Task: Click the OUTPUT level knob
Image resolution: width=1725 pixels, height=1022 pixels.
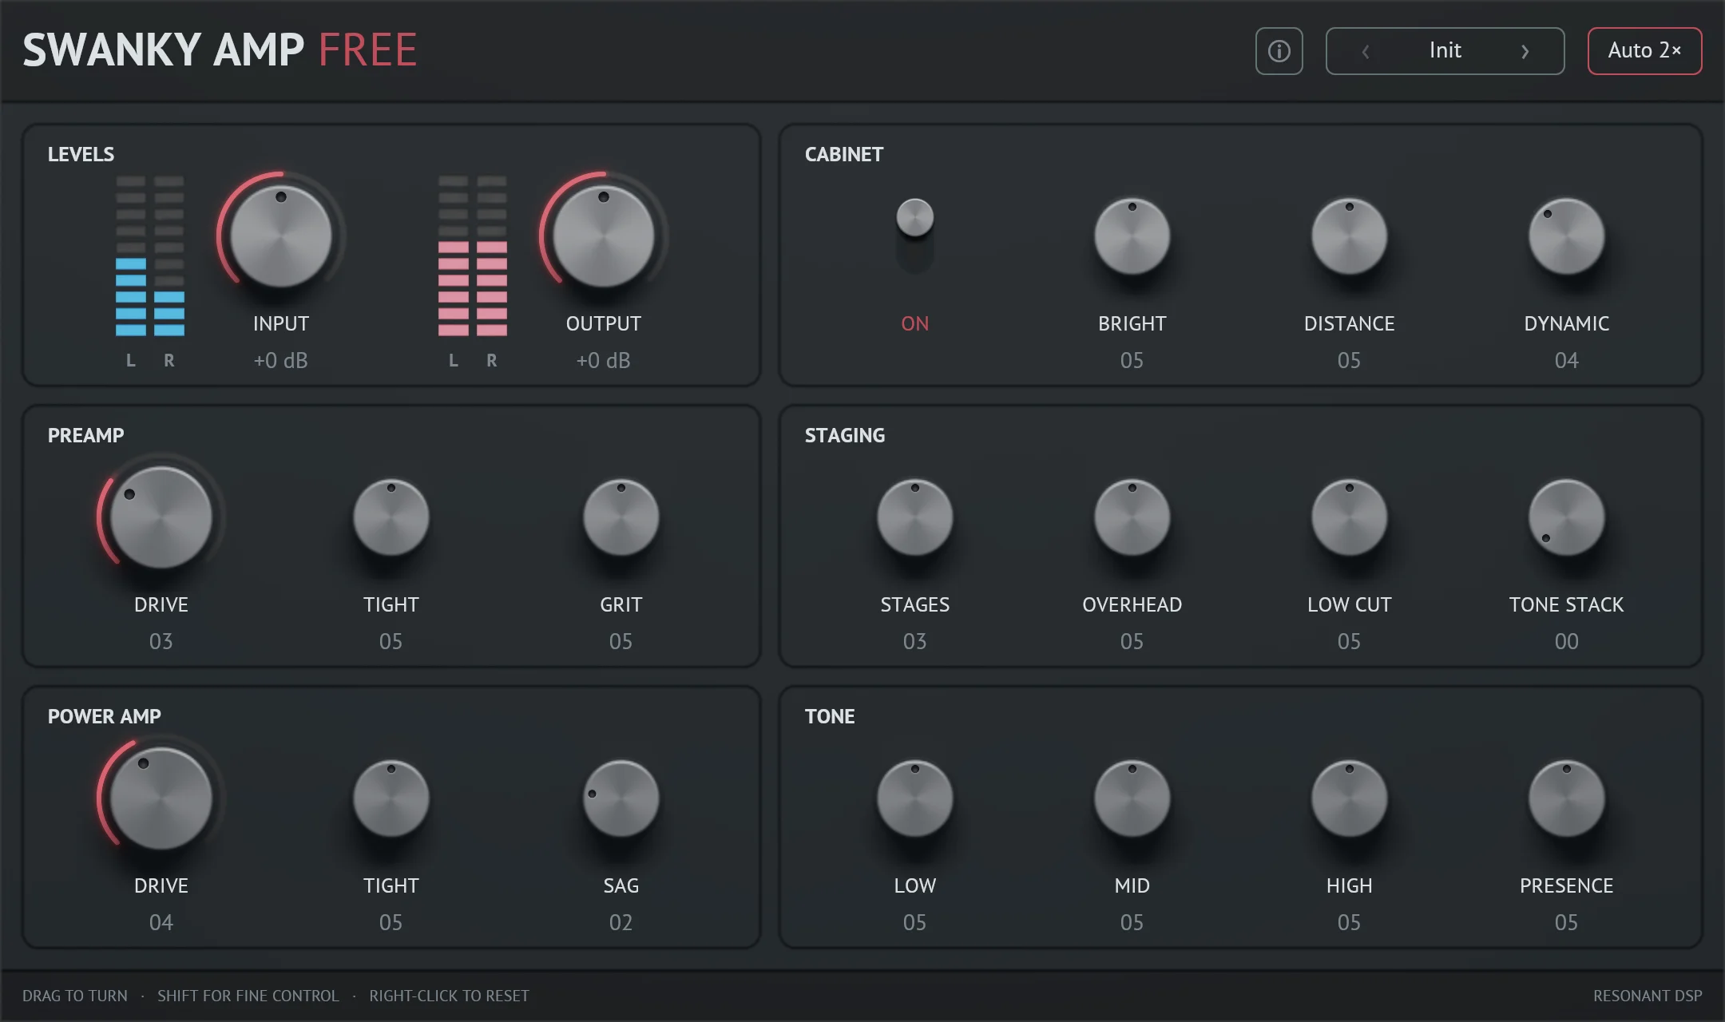Action: pyautogui.click(x=604, y=236)
